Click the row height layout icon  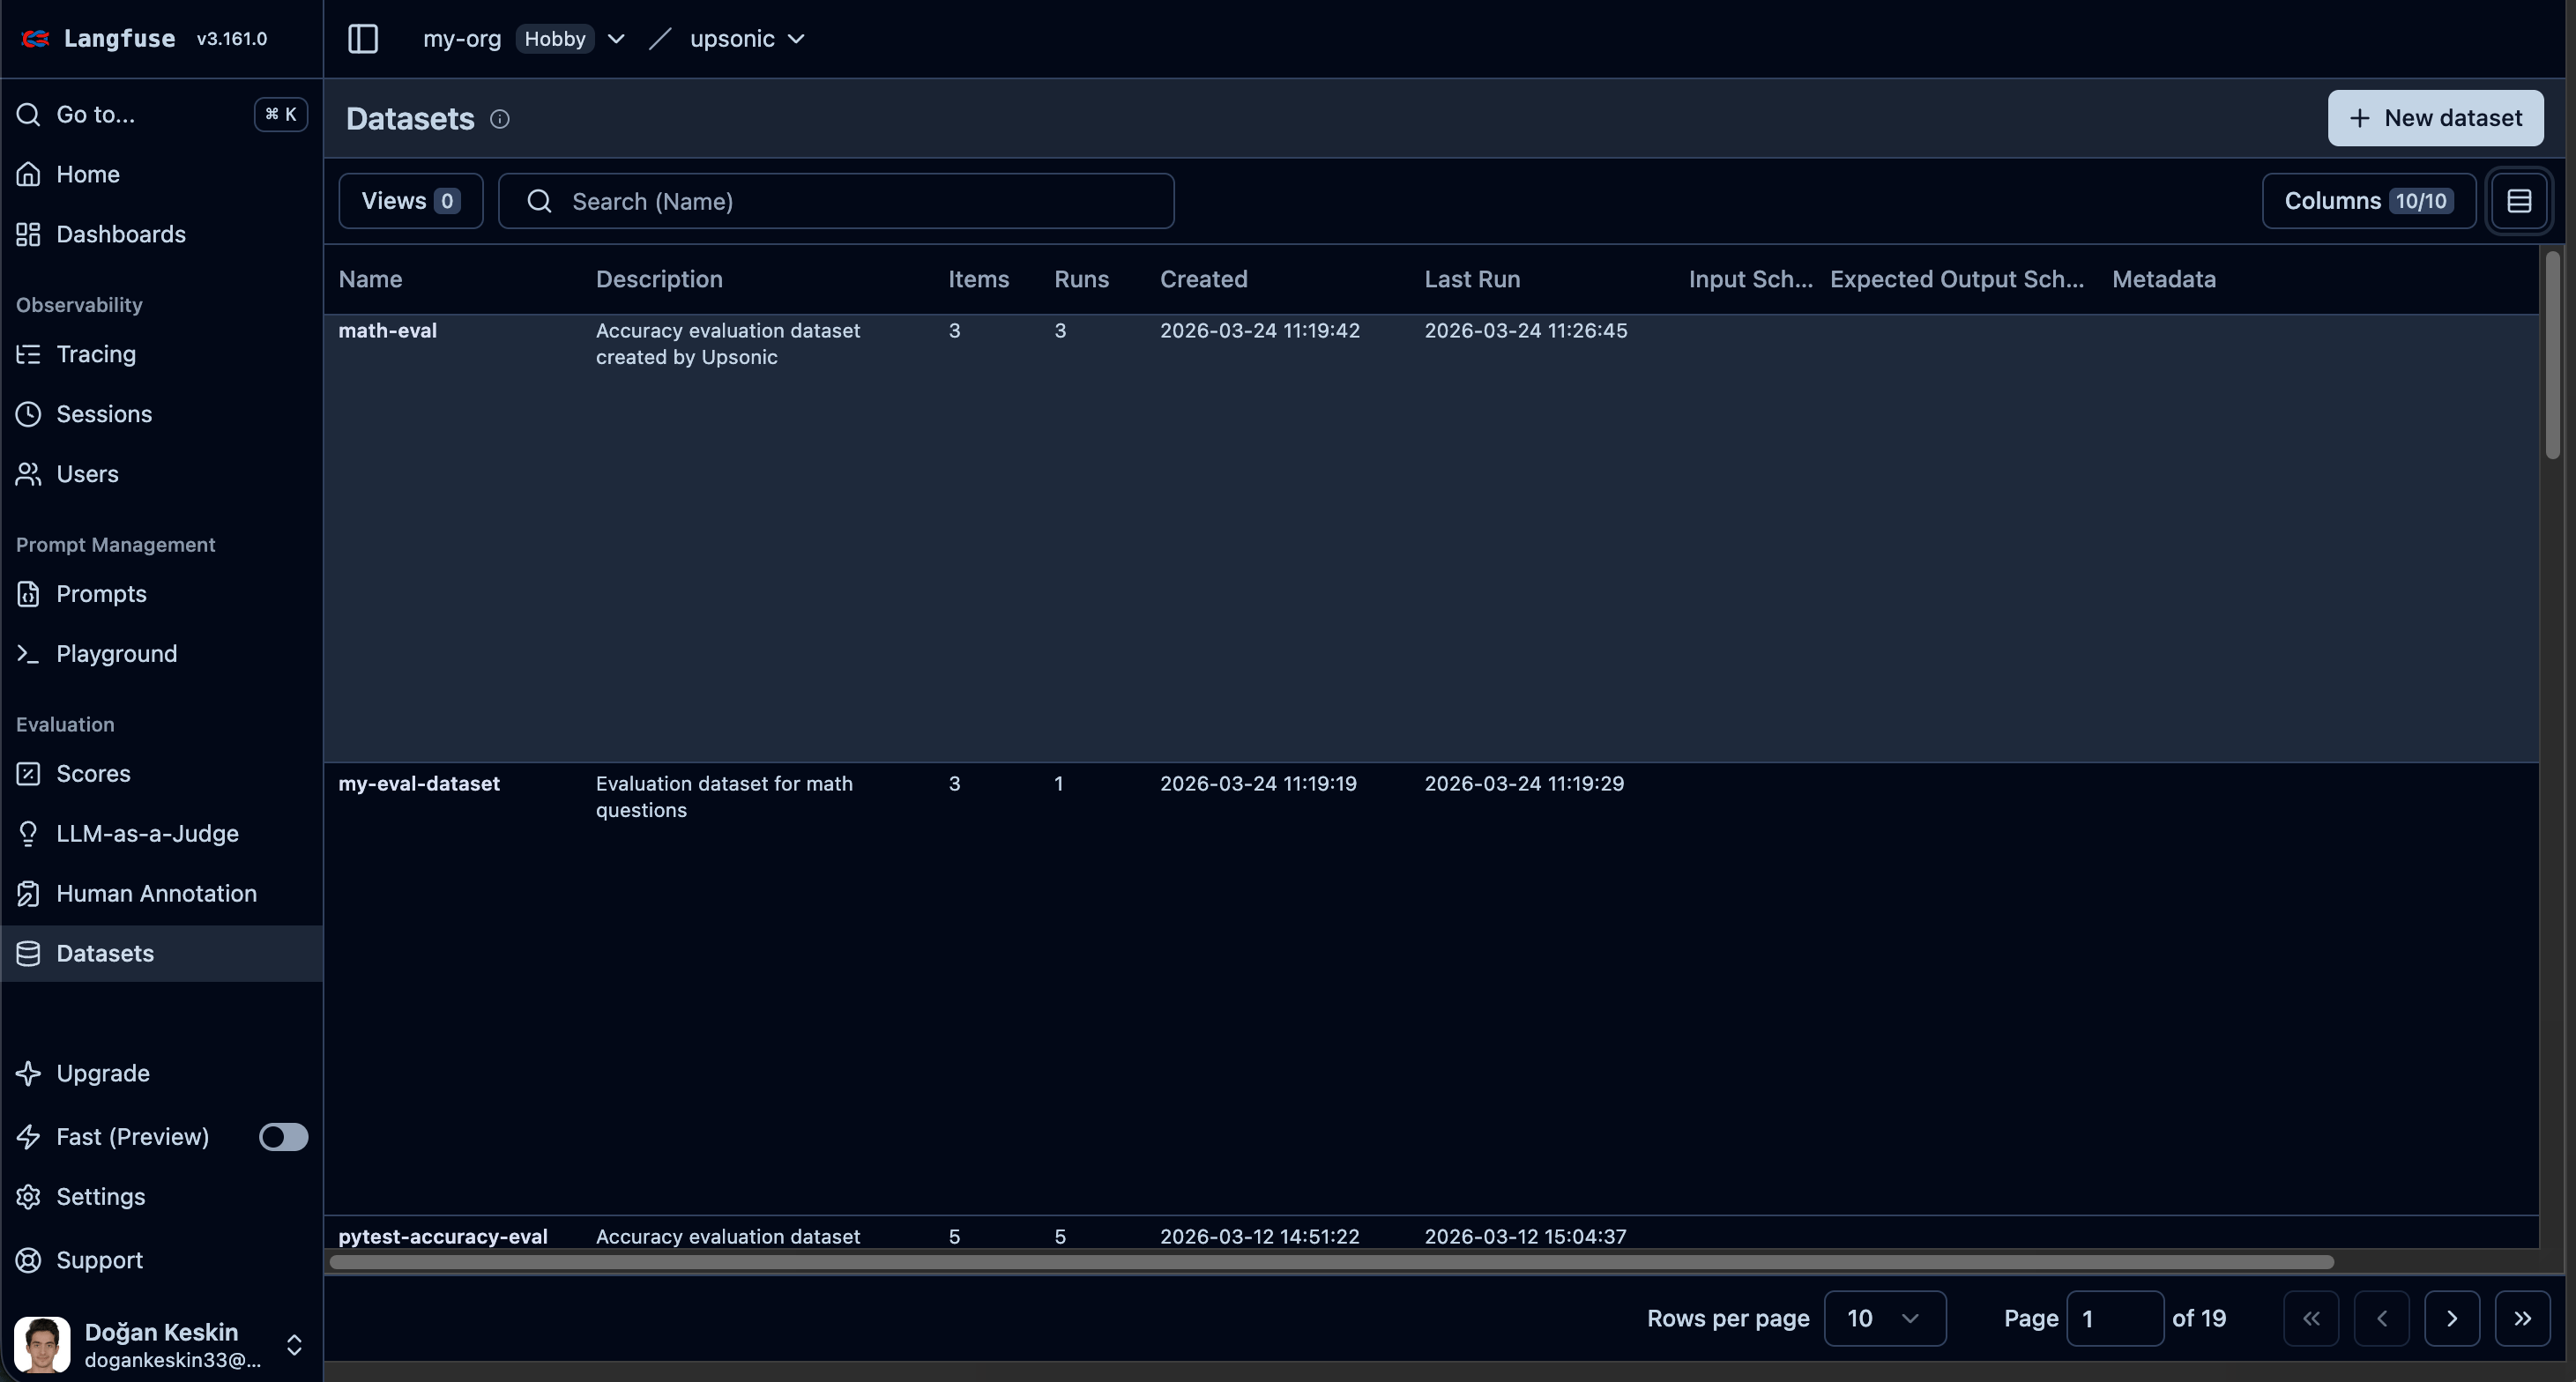tap(2519, 201)
